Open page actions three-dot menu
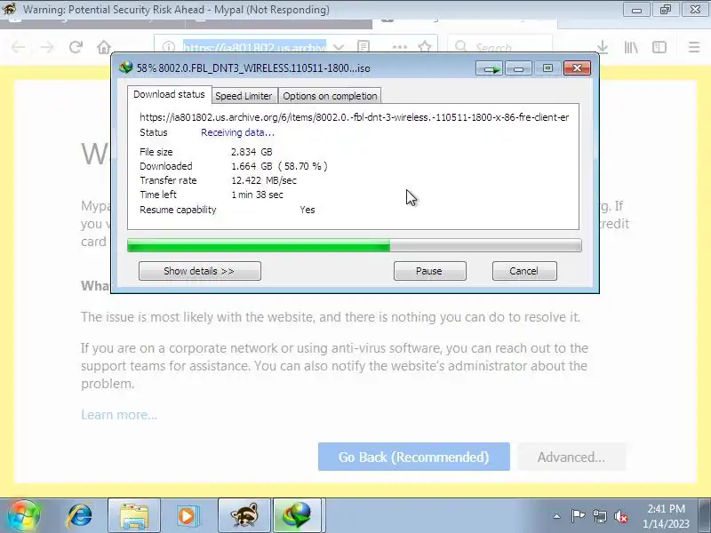Screen dimensions: 711x533 click(399, 47)
